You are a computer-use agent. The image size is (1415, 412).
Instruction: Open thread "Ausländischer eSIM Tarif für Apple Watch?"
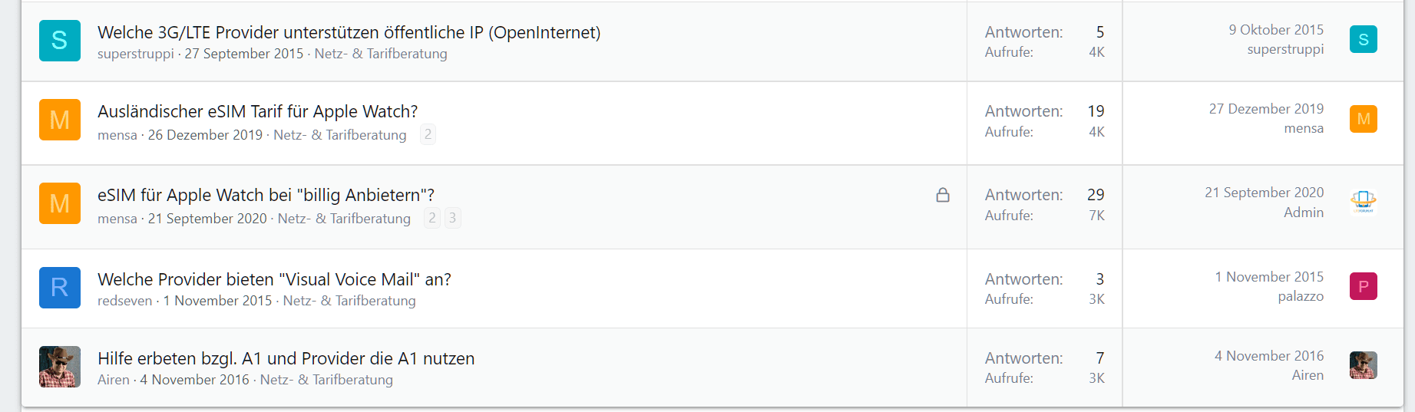[x=257, y=111]
